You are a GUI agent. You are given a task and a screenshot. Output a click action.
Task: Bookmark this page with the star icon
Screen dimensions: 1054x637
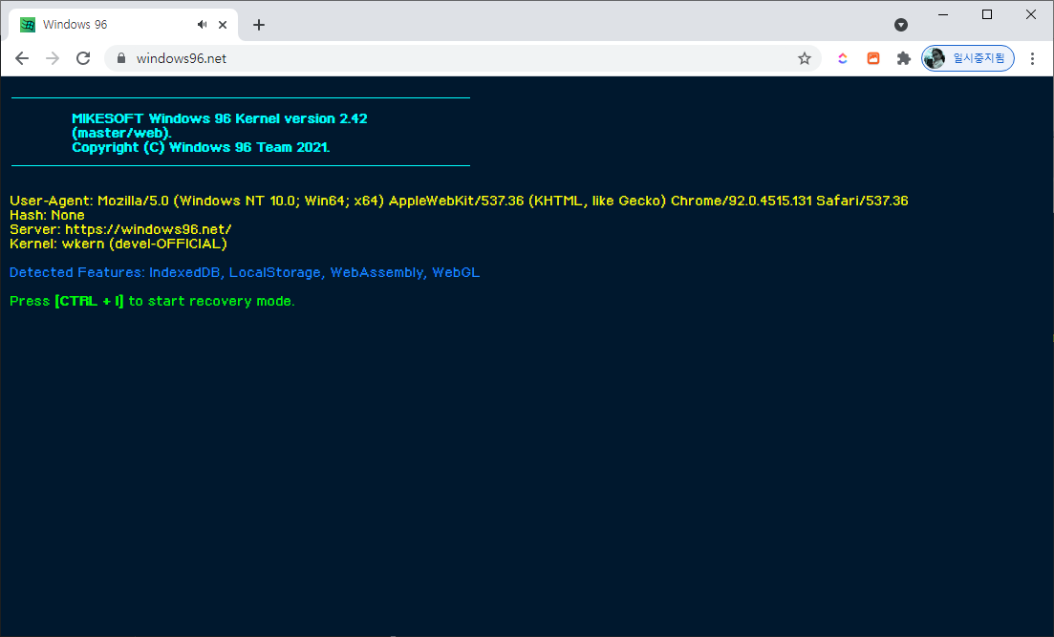(804, 58)
